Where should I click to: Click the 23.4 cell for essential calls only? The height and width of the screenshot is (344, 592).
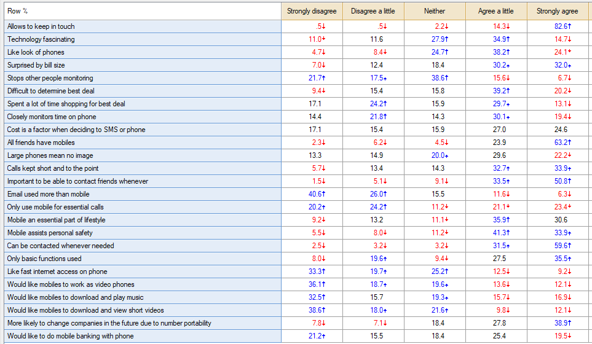click(558, 207)
